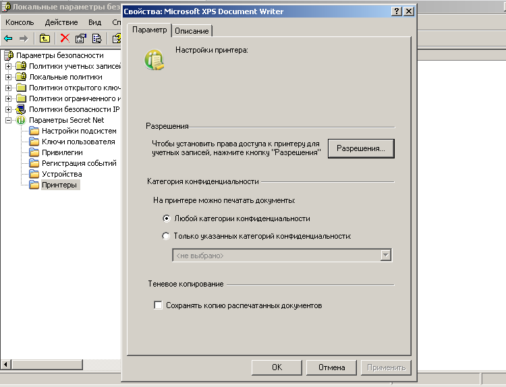Select 'Ключи пользователя' in the tree
The image size is (506, 387).
[x=78, y=142]
